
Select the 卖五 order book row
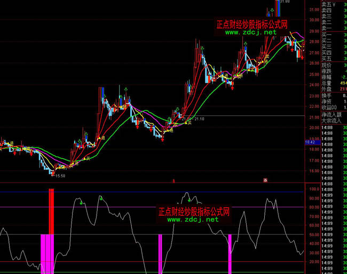pyautogui.click(x=327, y=3)
